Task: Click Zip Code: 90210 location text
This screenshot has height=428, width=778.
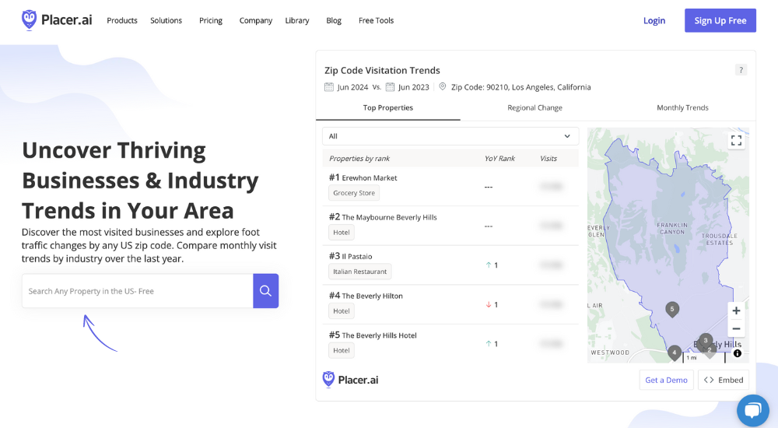Action: [x=521, y=87]
